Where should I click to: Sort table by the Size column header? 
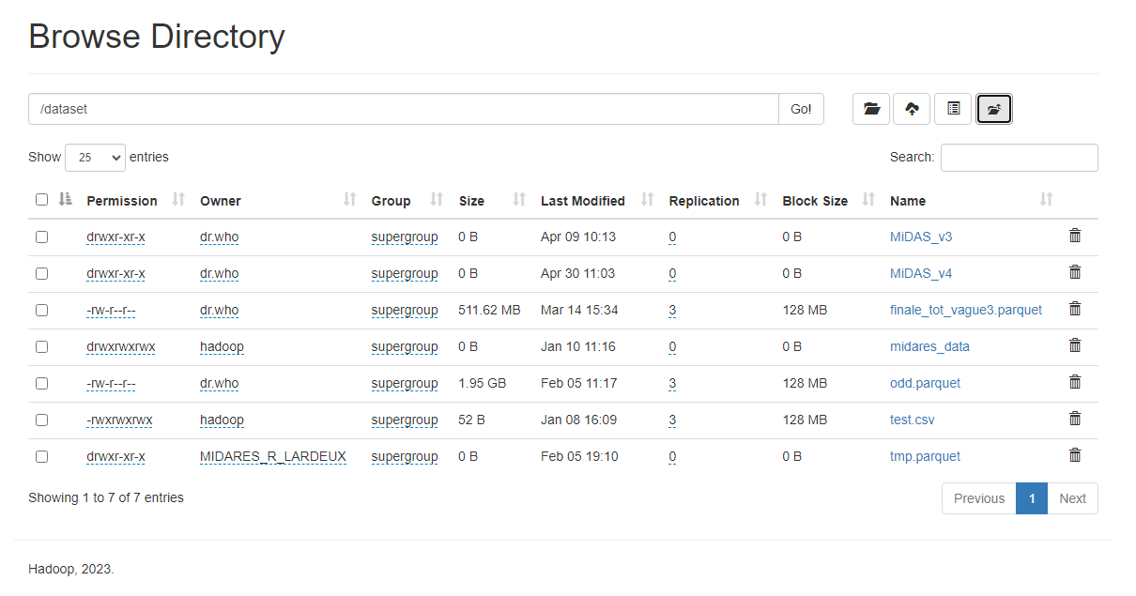point(471,201)
